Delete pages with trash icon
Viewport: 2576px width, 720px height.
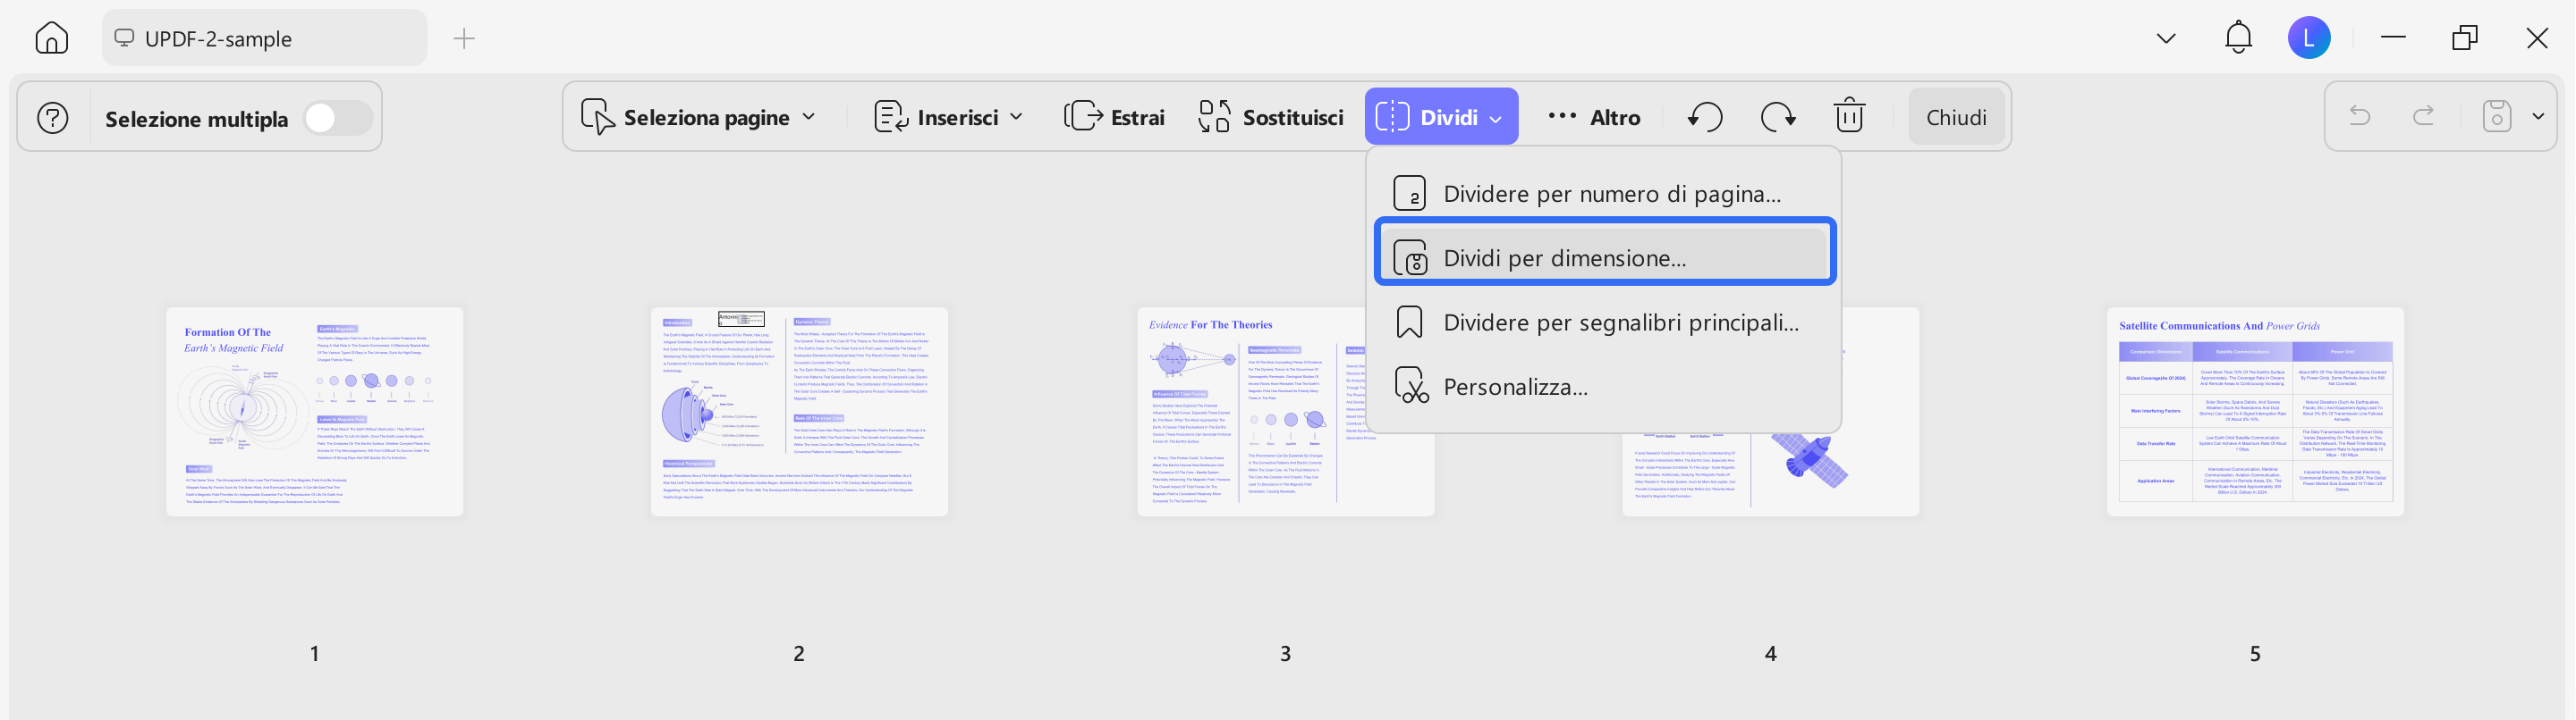[x=1849, y=116]
